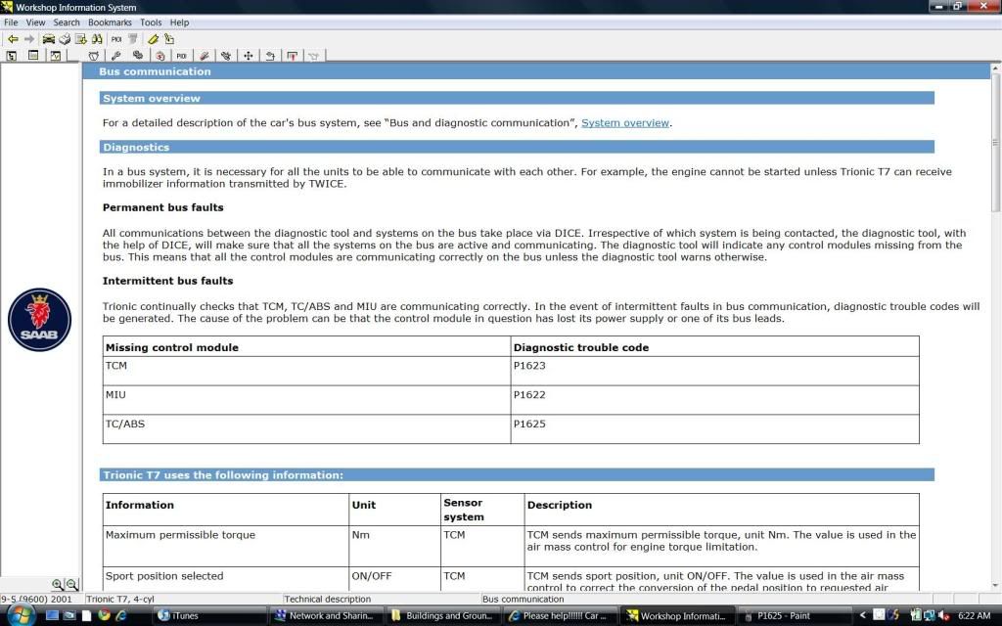Click the binoculars search icon
Image resolution: width=1002 pixels, height=626 pixels.
pos(97,39)
